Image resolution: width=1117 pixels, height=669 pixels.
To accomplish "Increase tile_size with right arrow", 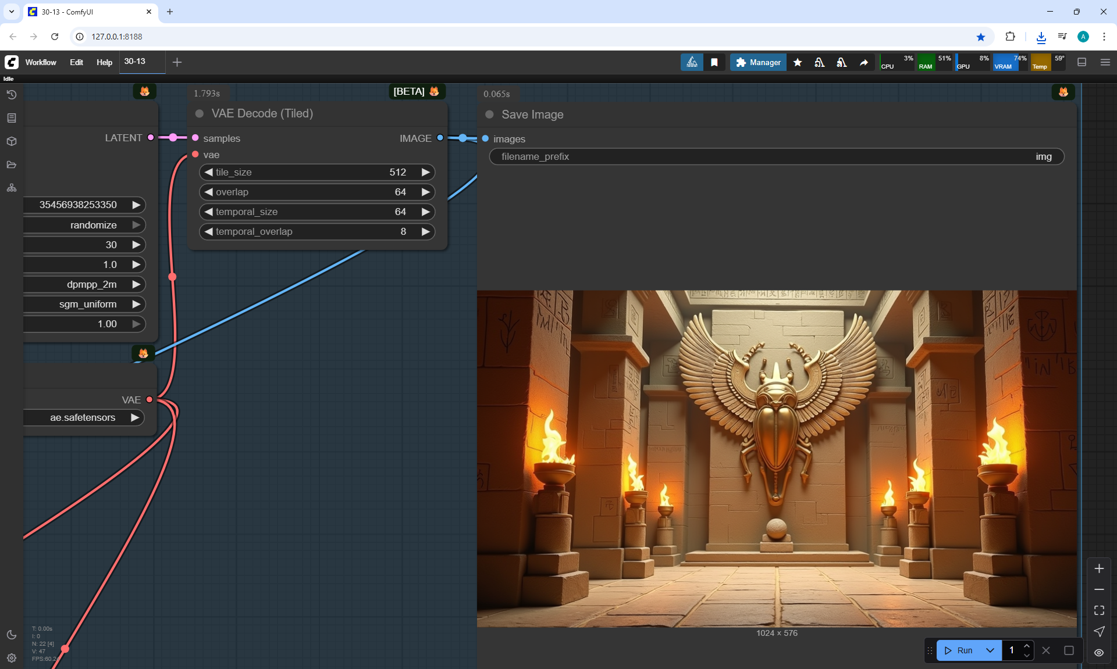I will [x=426, y=172].
